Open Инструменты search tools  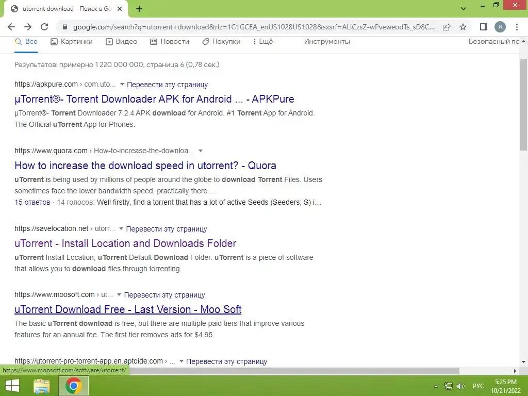[x=327, y=42]
